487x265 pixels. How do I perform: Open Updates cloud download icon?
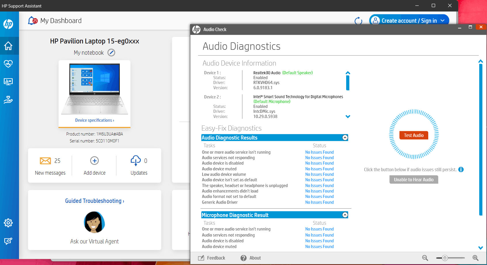pos(136,161)
